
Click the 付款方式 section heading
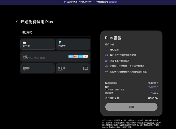(27, 32)
